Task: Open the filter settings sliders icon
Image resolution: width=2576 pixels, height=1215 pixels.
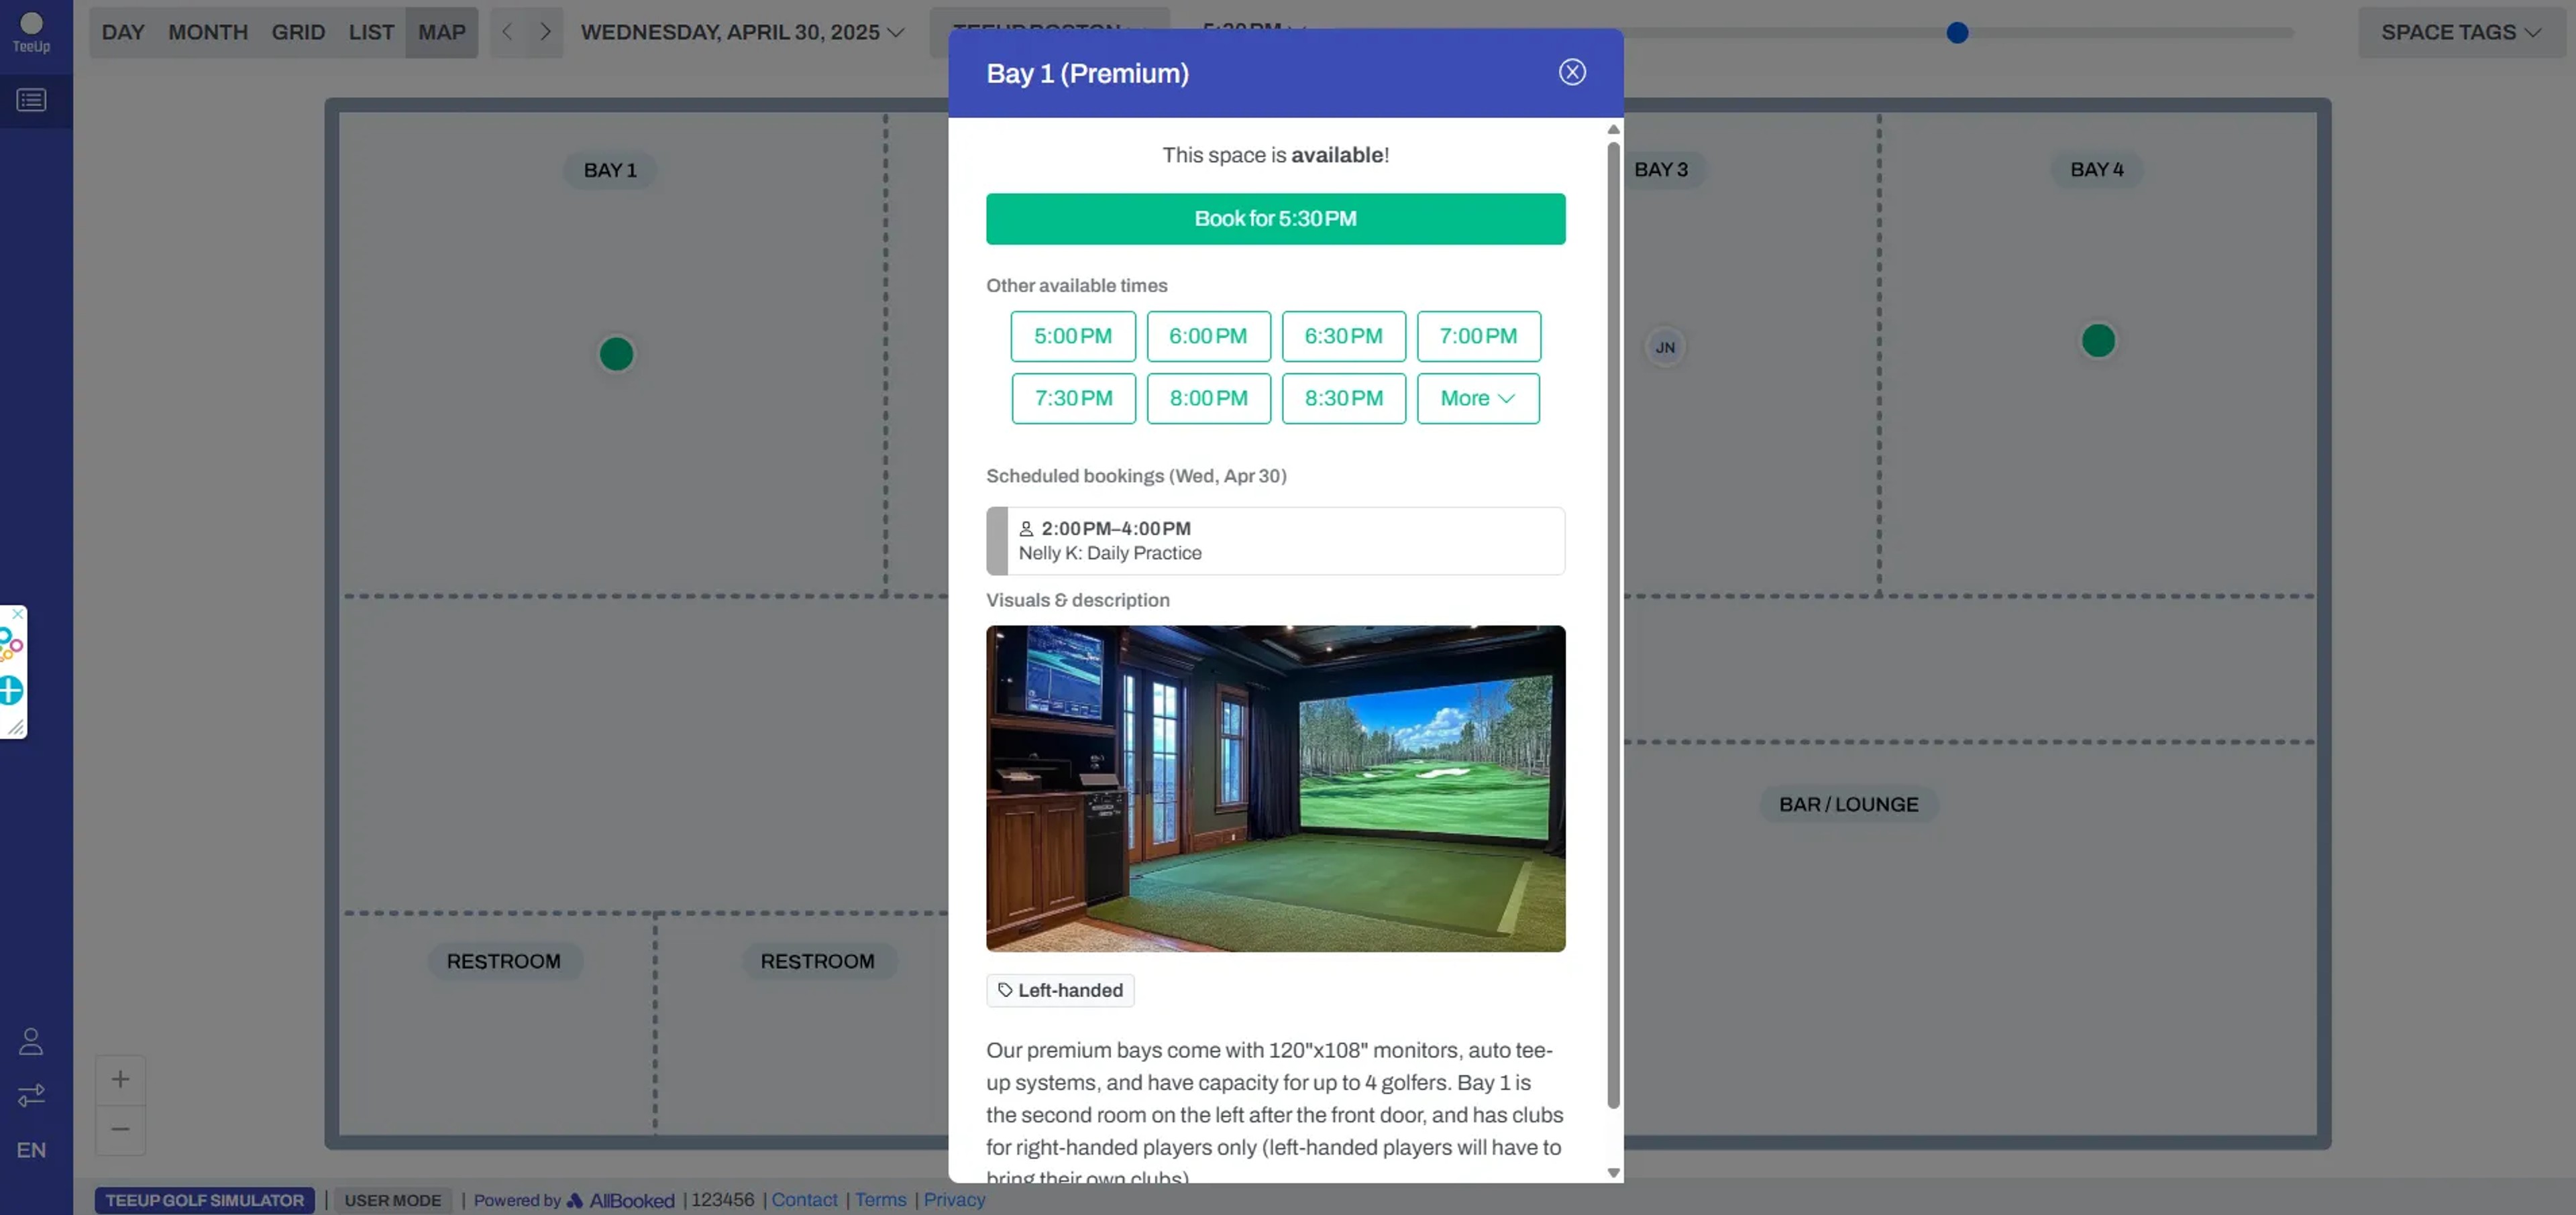Action: 31,1096
